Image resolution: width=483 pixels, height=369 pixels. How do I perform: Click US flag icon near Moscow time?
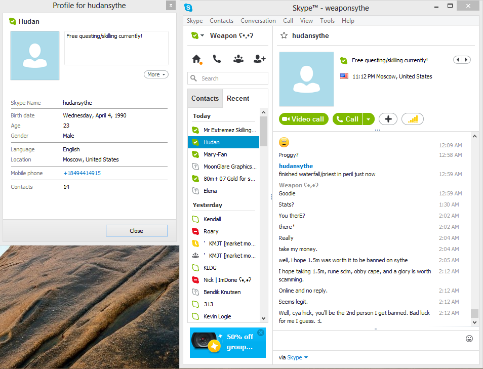(344, 76)
